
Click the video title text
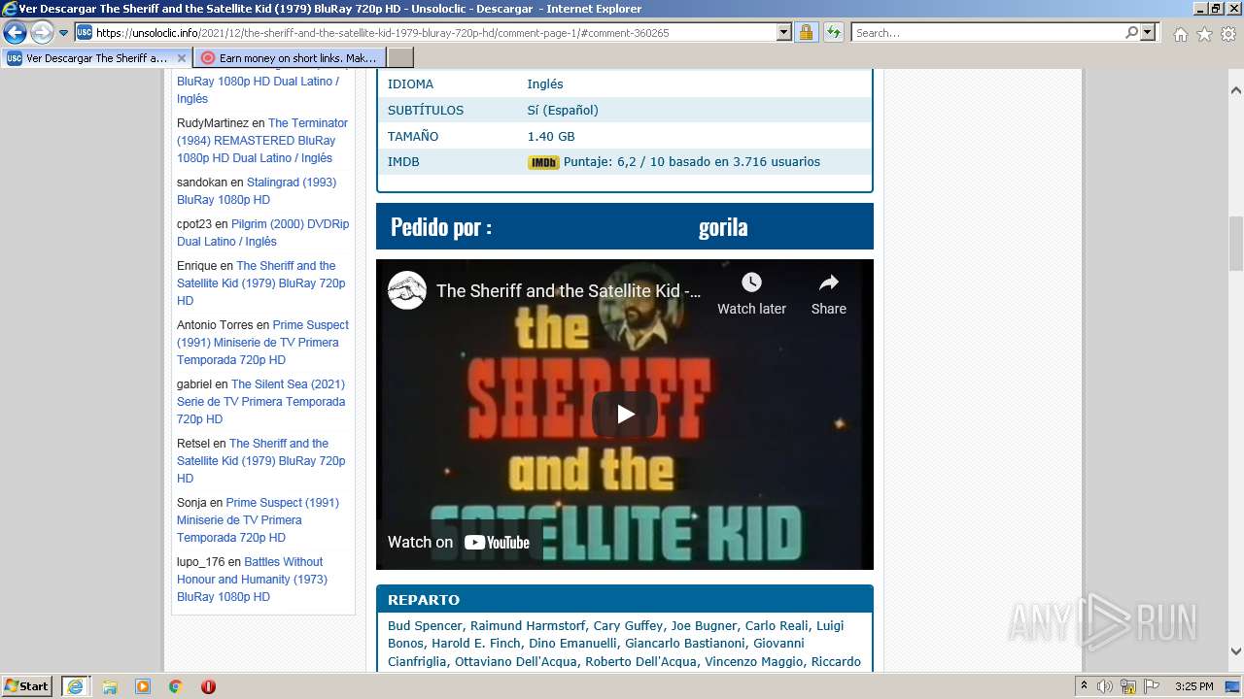point(569,290)
